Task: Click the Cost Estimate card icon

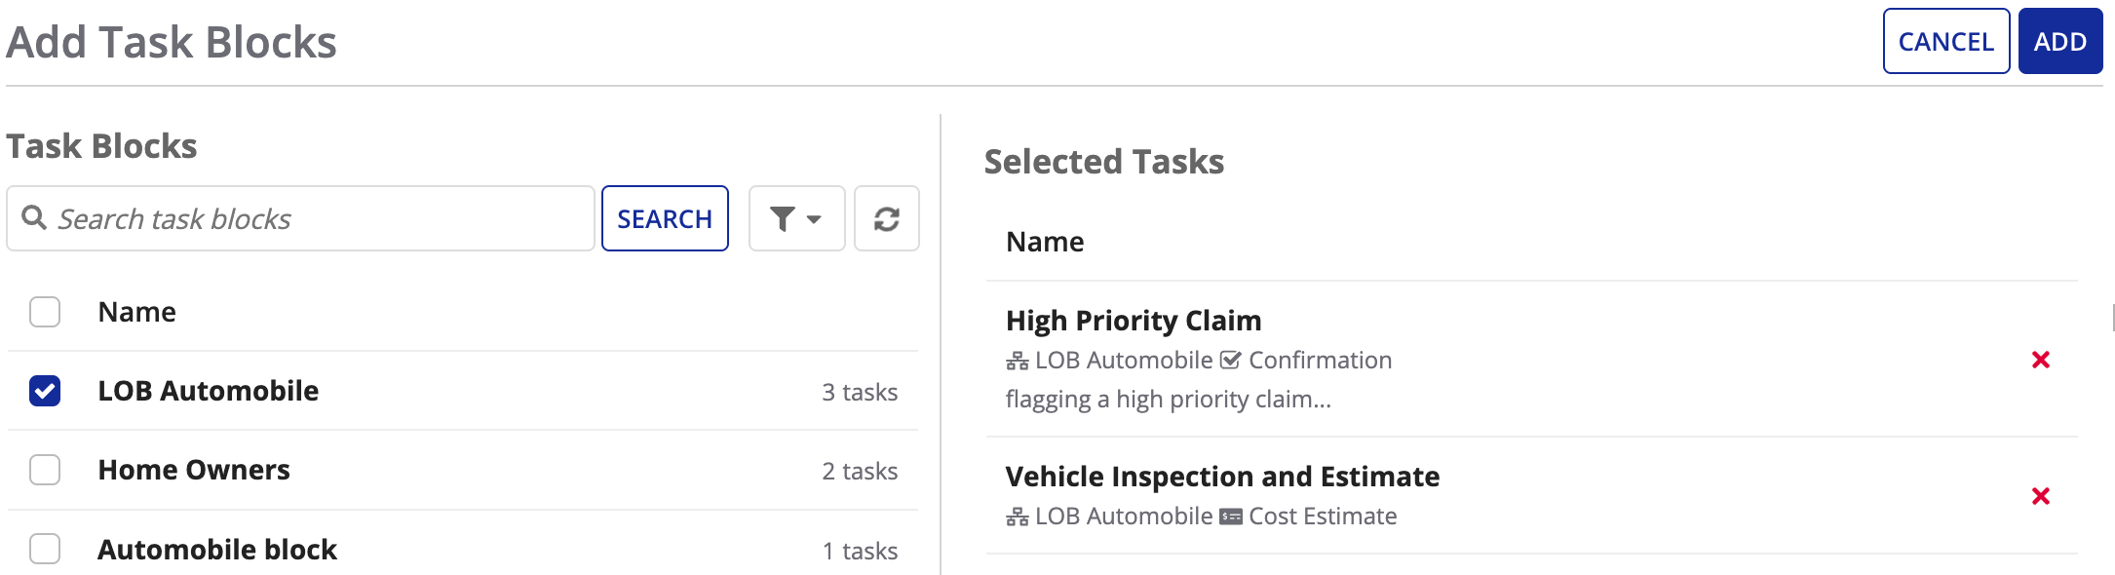Action: pyautogui.click(x=1231, y=517)
